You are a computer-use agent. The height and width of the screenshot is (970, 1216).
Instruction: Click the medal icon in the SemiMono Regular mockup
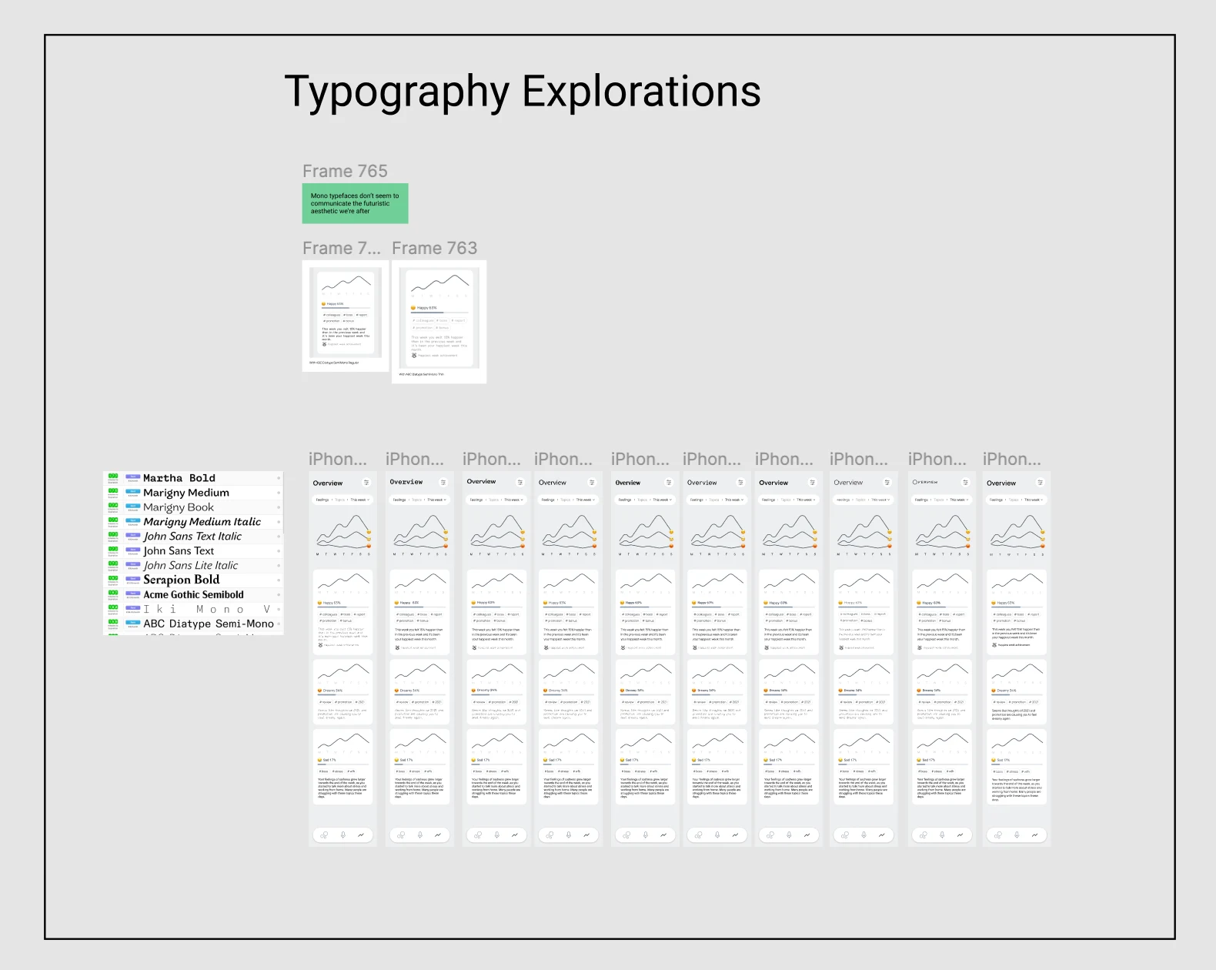[x=325, y=344]
